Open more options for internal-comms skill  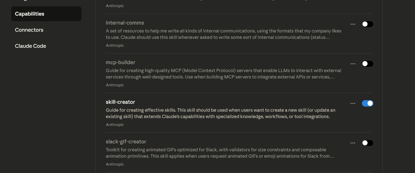353,24
